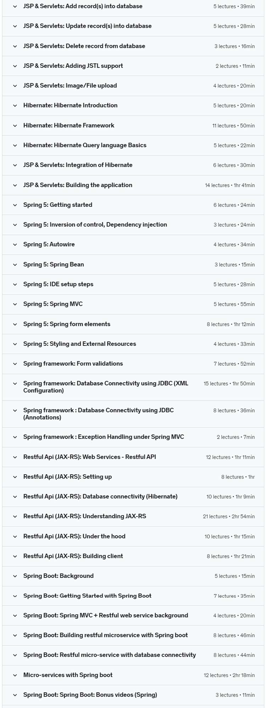This screenshot has width=266, height=708.
Task: Click the chevron beside Spring 5: Autowire
Action: click(15, 245)
